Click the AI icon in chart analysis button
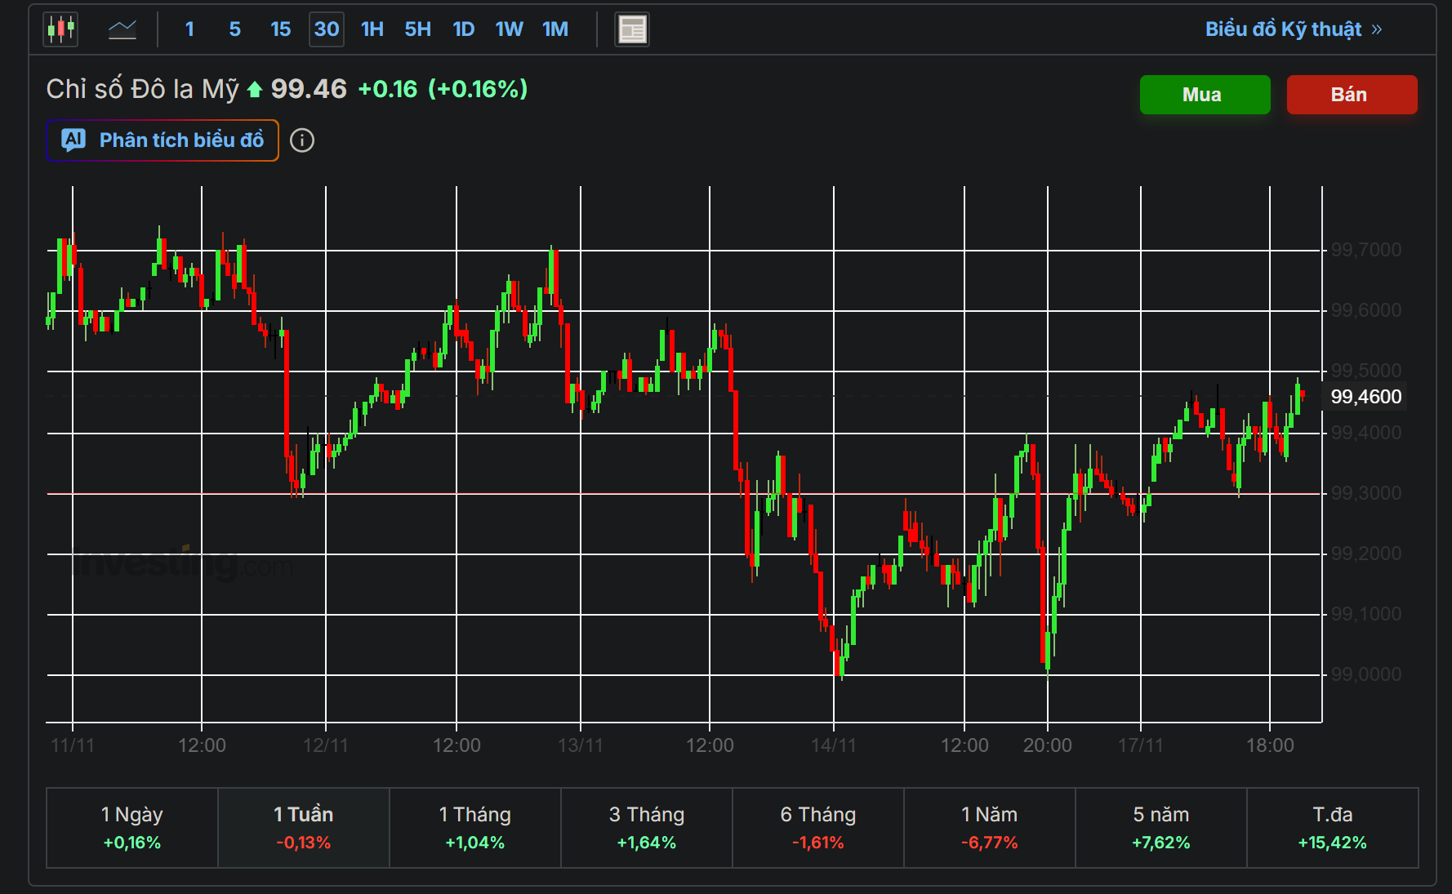Screen dimensions: 1452x894 point(73,140)
